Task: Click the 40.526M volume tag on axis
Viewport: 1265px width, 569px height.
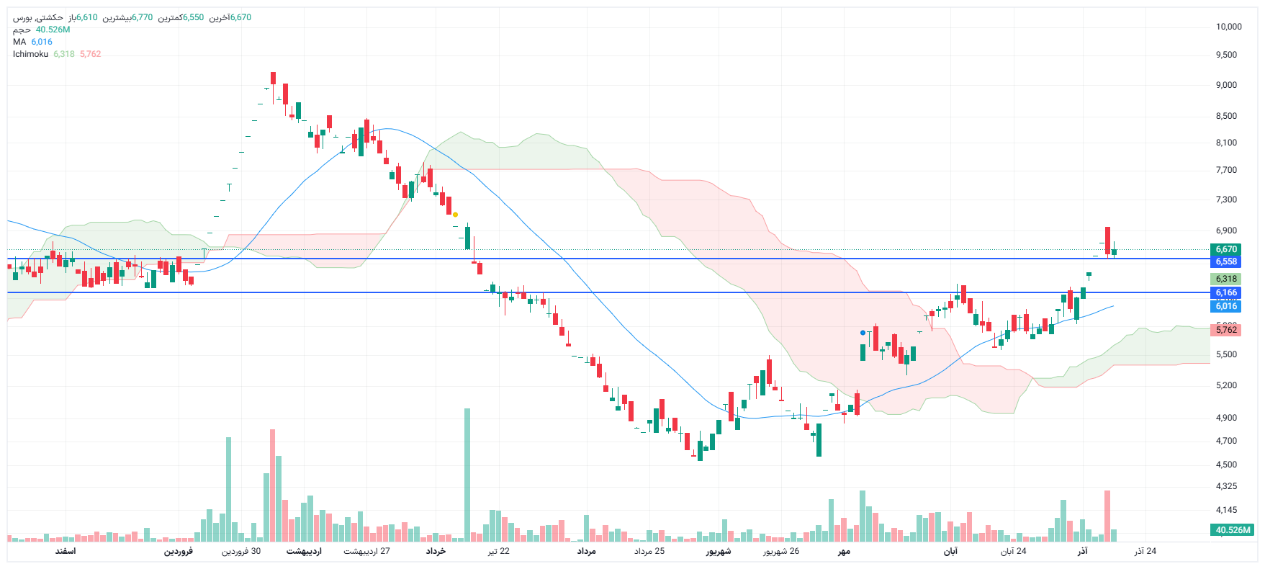Action: (1233, 530)
